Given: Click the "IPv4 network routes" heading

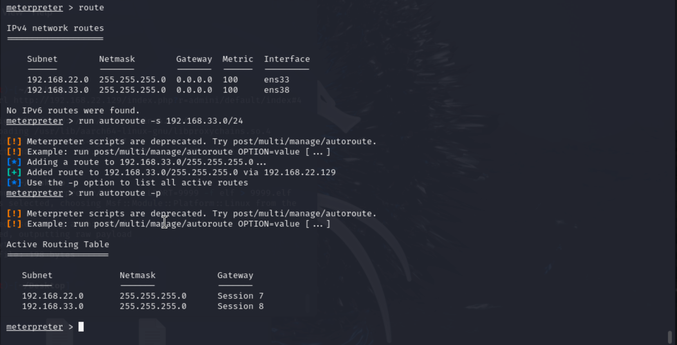Looking at the screenshot, I should 55,28.
